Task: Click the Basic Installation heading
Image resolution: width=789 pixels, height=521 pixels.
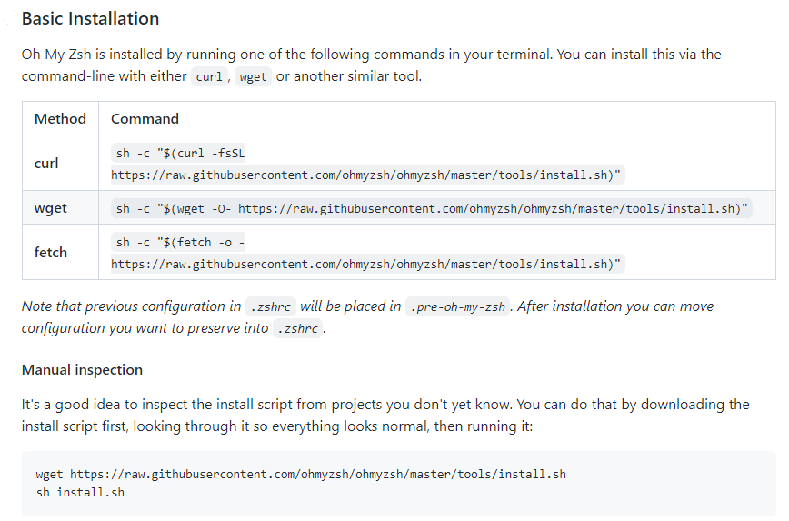Action: 90,18
